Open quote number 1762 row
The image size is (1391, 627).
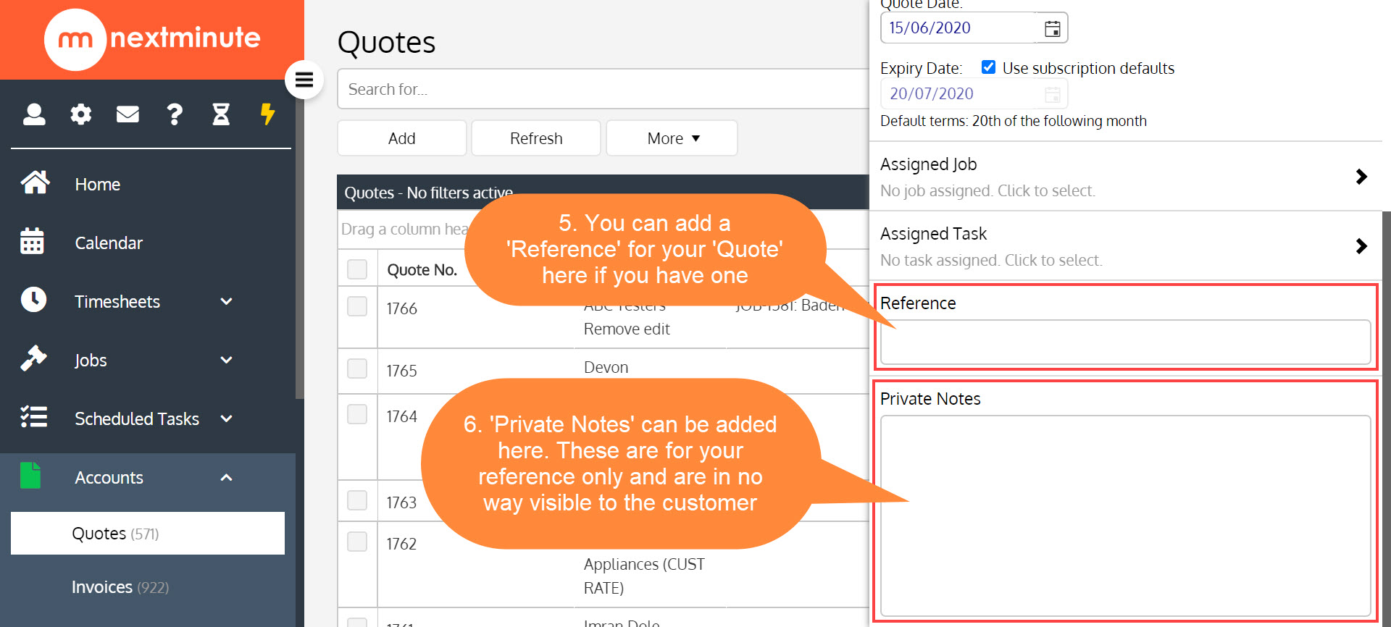click(x=402, y=544)
